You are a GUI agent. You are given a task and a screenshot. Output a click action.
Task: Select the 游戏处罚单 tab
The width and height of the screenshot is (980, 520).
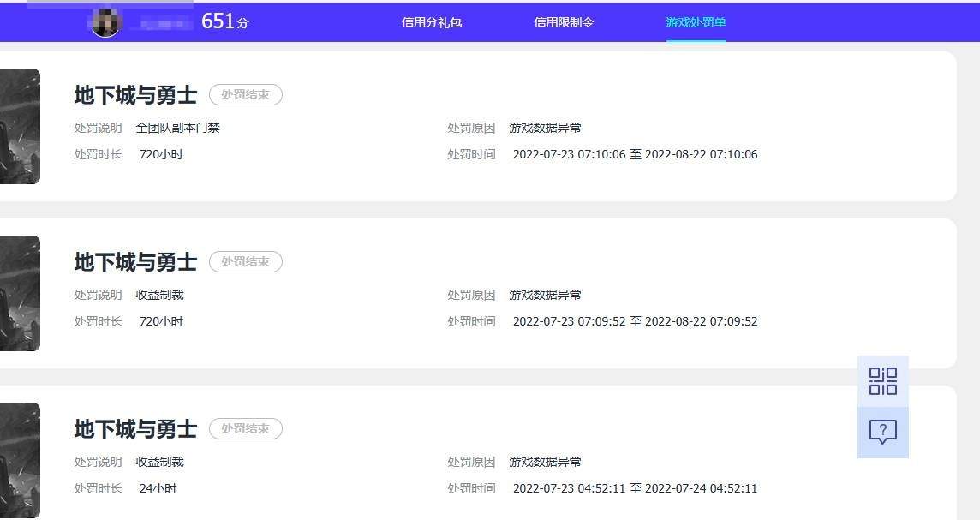(696, 22)
